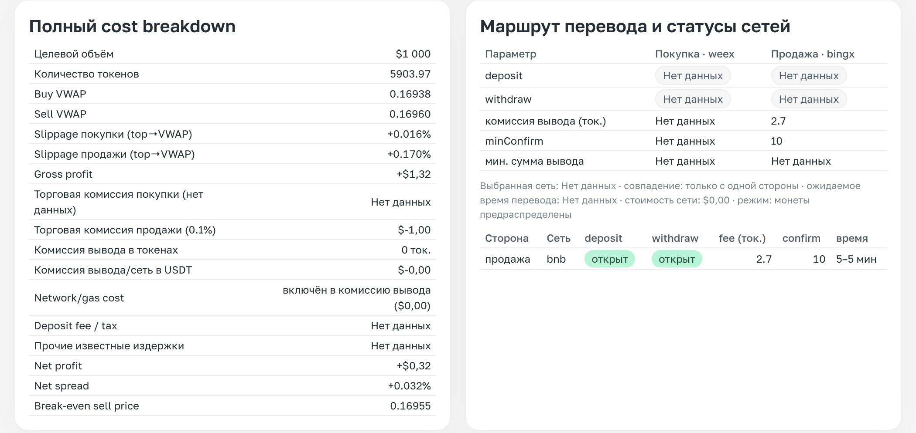916x433 pixels.
Task: Select the bnb network cell
Action: (556, 259)
